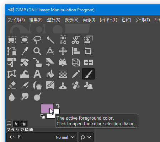This screenshot has width=160, height=142.
Task: Open the 色(C) menu
Action: [126, 20]
